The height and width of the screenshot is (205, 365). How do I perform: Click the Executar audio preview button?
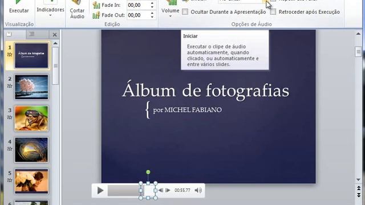(x=19, y=7)
